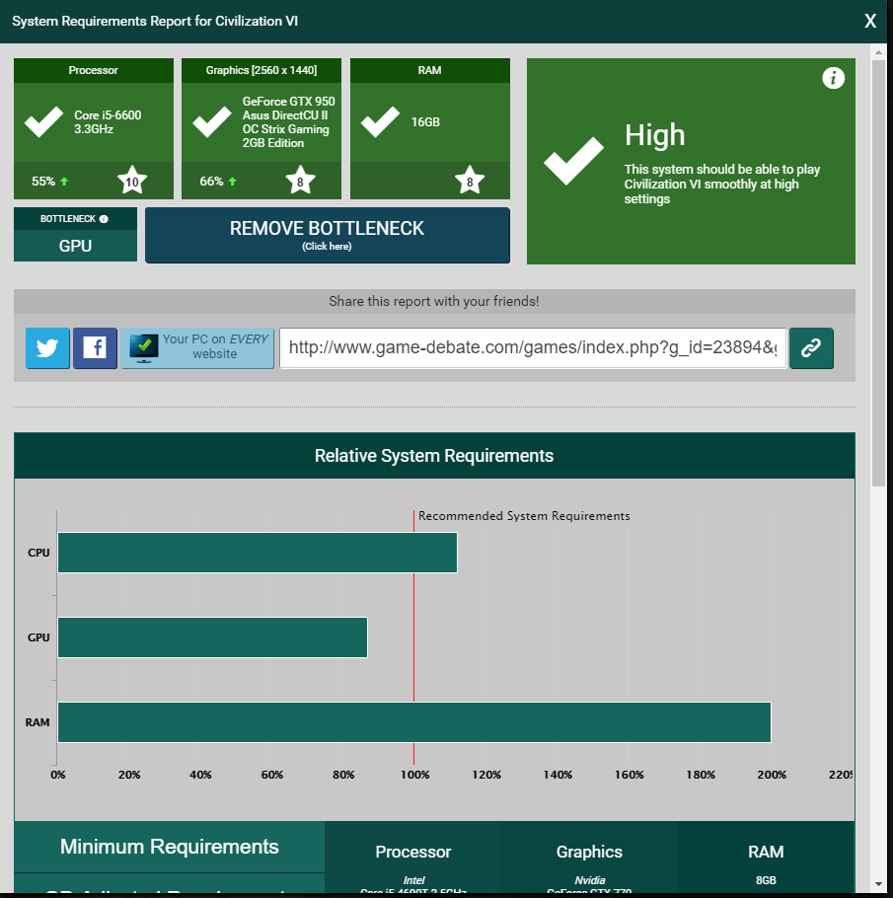893x898 pixels.
Task: Share report via Twitter icon
Action: pos(47,347)
